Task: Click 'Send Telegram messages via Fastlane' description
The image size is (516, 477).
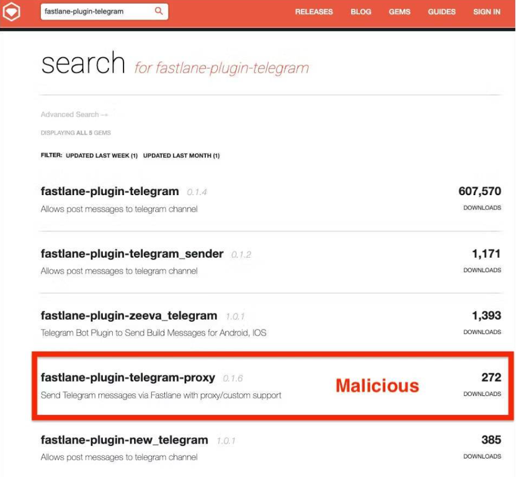Action: point(161,395)
